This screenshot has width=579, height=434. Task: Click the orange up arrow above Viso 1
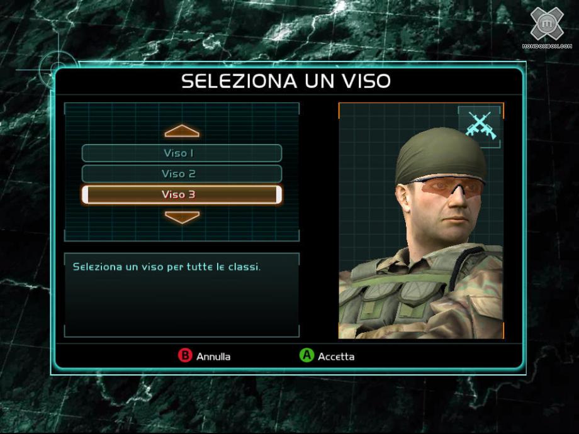(x=182, y=131)
